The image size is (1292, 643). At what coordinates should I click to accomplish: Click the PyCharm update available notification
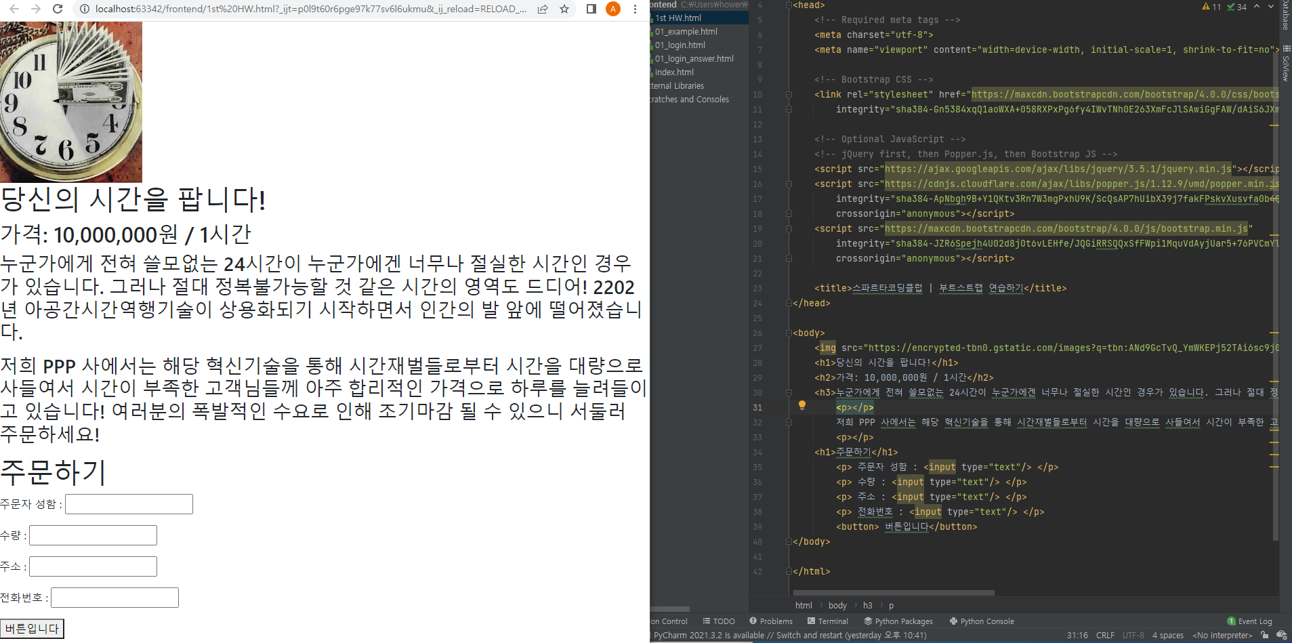coord(790,636)
